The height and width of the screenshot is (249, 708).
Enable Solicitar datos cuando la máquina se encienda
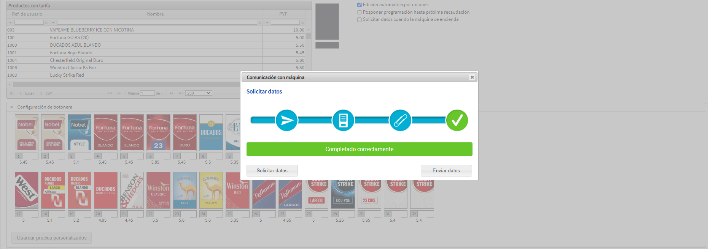coord(360,20)
